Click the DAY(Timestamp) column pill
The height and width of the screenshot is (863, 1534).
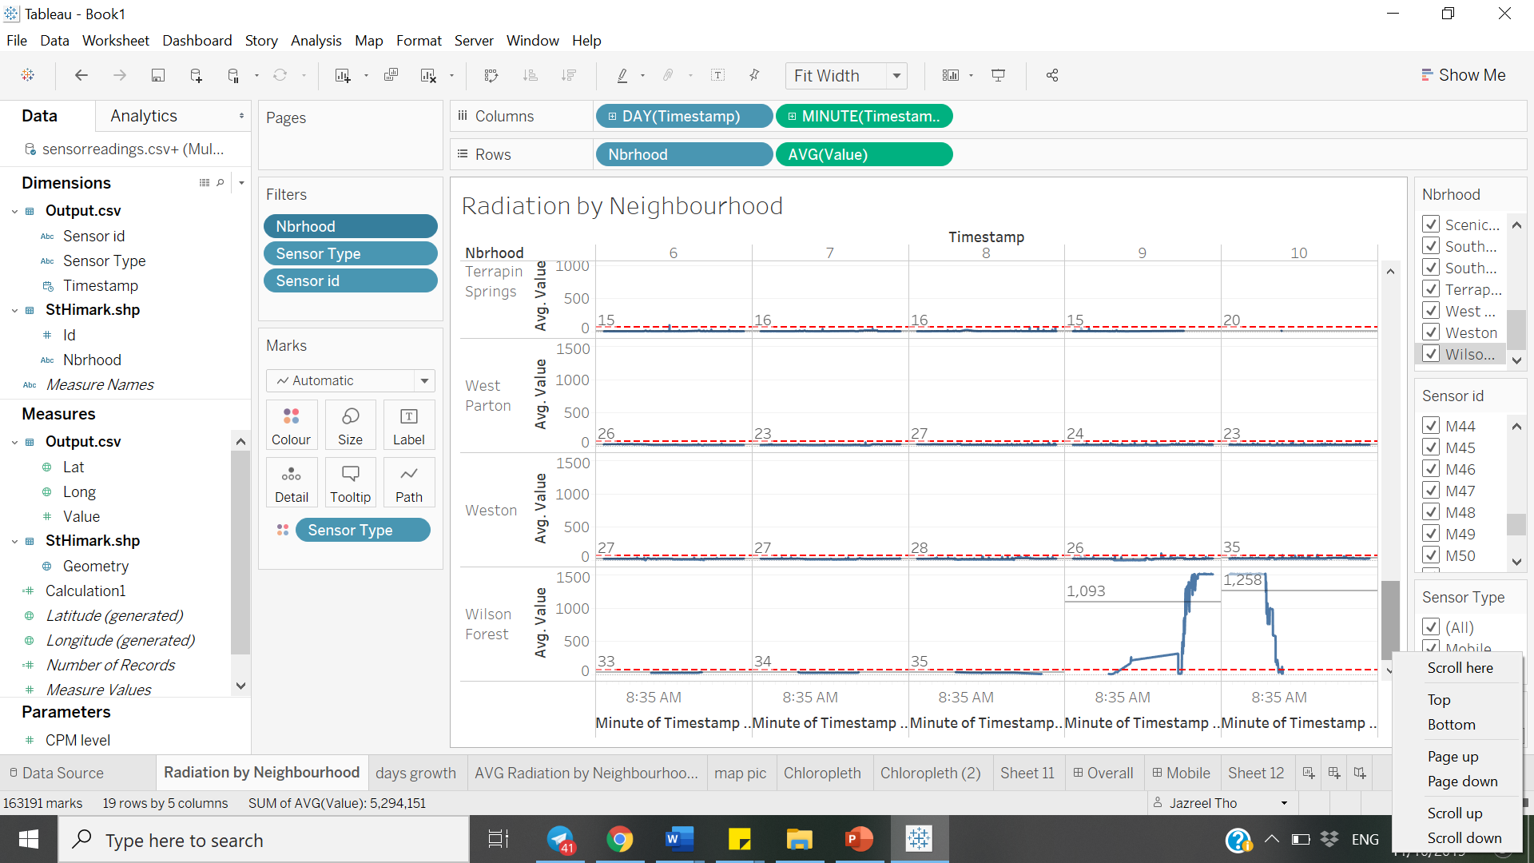pos(684,116)
